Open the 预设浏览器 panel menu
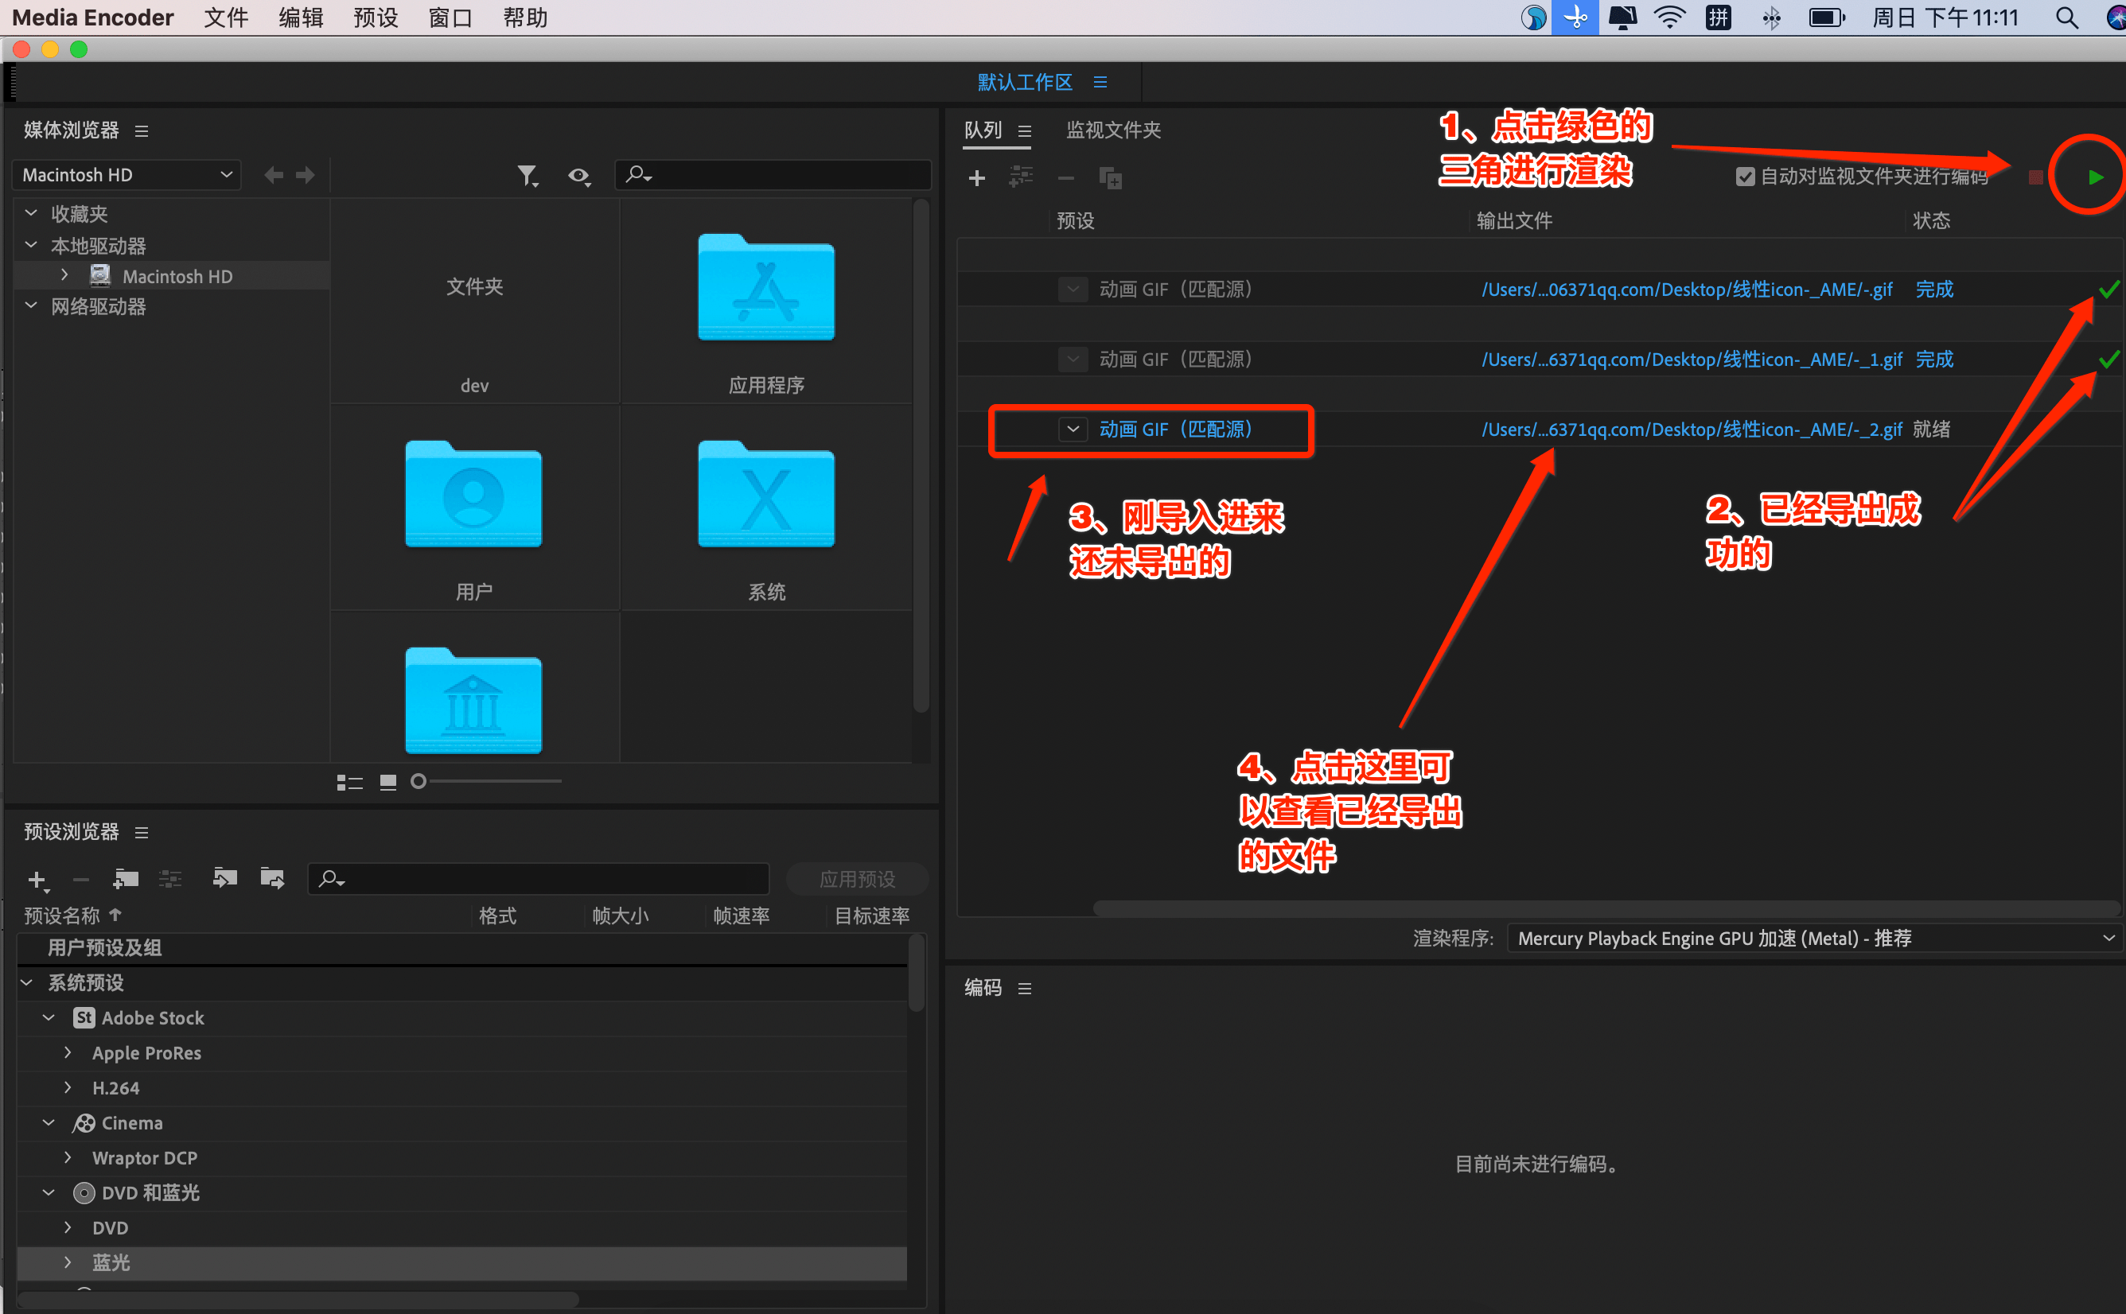Image resolution: width=2126 pixels, height=1314 pixels. point(142,833)
